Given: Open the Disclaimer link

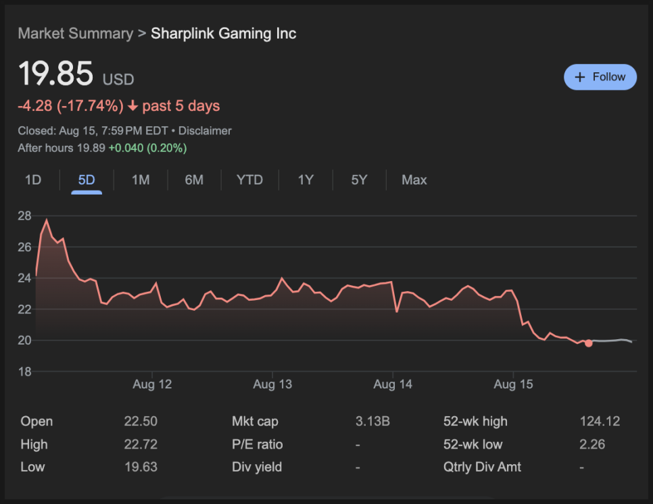Looking at the screenshot, I should click(205, 130).
